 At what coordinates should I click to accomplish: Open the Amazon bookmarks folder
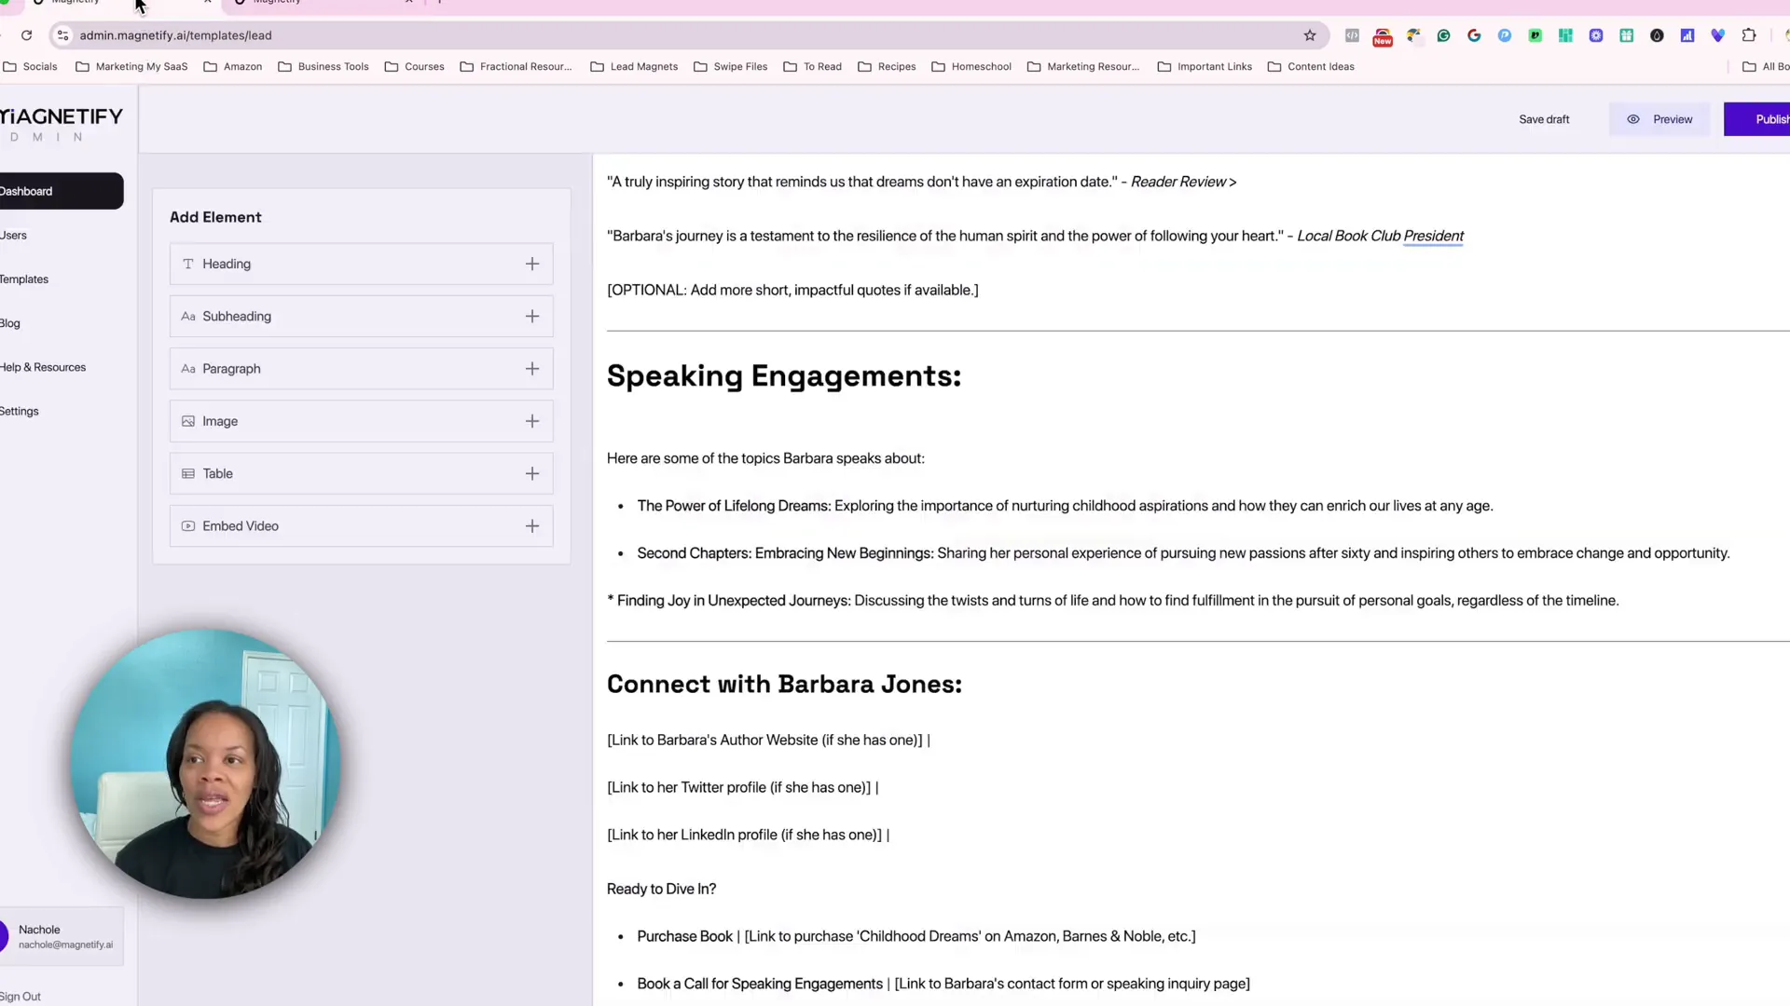pyautogui.click(x=233, y=67)
